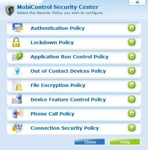Screen dimensions: 148x150
Task: Click the blue Close button
Action: pyautogui.click(x=90, y=142)
